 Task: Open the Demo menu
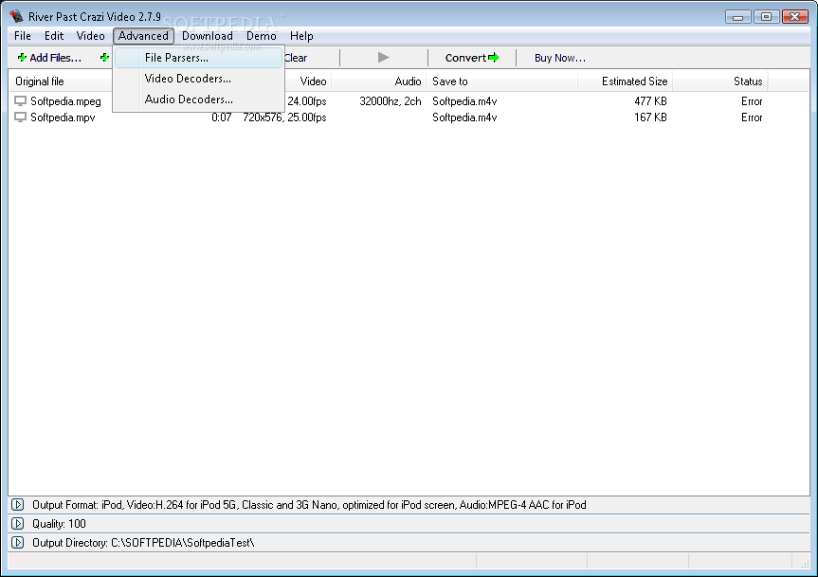click(x=262, y=36)
